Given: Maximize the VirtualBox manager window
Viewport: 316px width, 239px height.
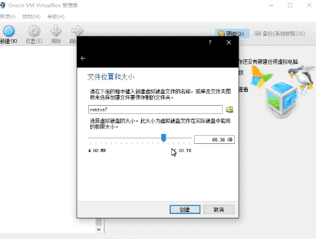Looking at the screenshot, I should 290,6.
